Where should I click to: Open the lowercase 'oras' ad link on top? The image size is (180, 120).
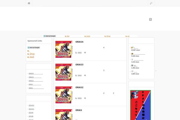pos(87,36)
